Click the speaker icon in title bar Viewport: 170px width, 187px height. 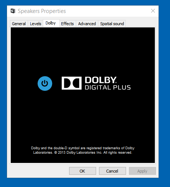(13, 11)
